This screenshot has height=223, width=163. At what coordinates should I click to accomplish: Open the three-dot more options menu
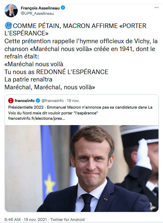156,7
